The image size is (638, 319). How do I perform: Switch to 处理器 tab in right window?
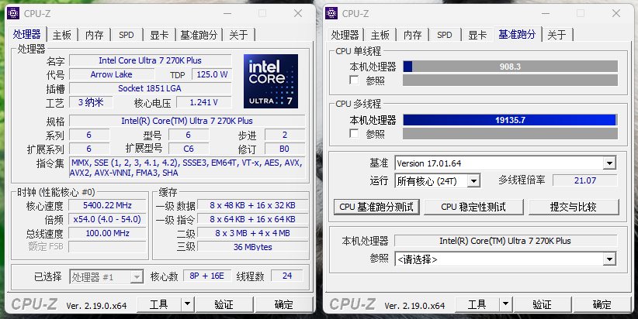(345, 36)
